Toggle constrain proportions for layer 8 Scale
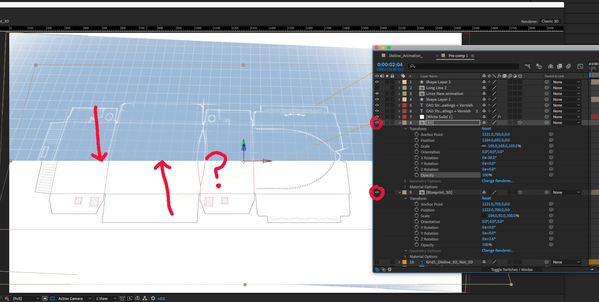Viewport: 599px width, 302px height. 484,146
